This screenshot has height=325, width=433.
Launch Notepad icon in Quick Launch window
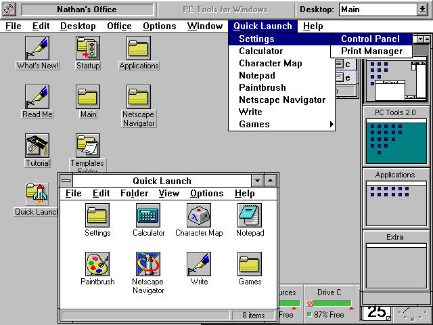[250, 215]
